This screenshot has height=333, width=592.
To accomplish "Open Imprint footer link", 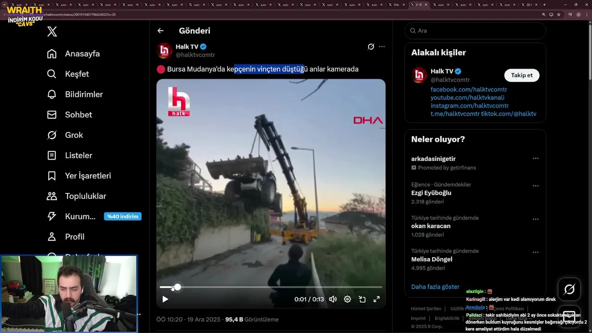I will point(418,318).
